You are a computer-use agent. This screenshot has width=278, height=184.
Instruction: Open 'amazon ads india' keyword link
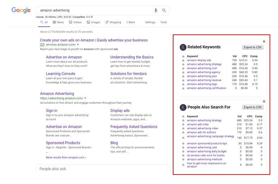tap(198, 125)
